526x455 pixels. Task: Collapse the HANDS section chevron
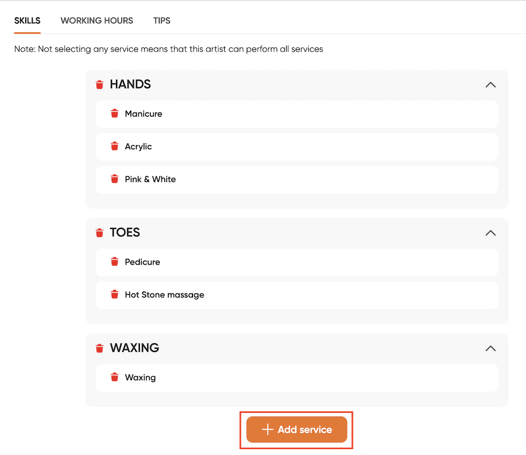tap(490, 85)
